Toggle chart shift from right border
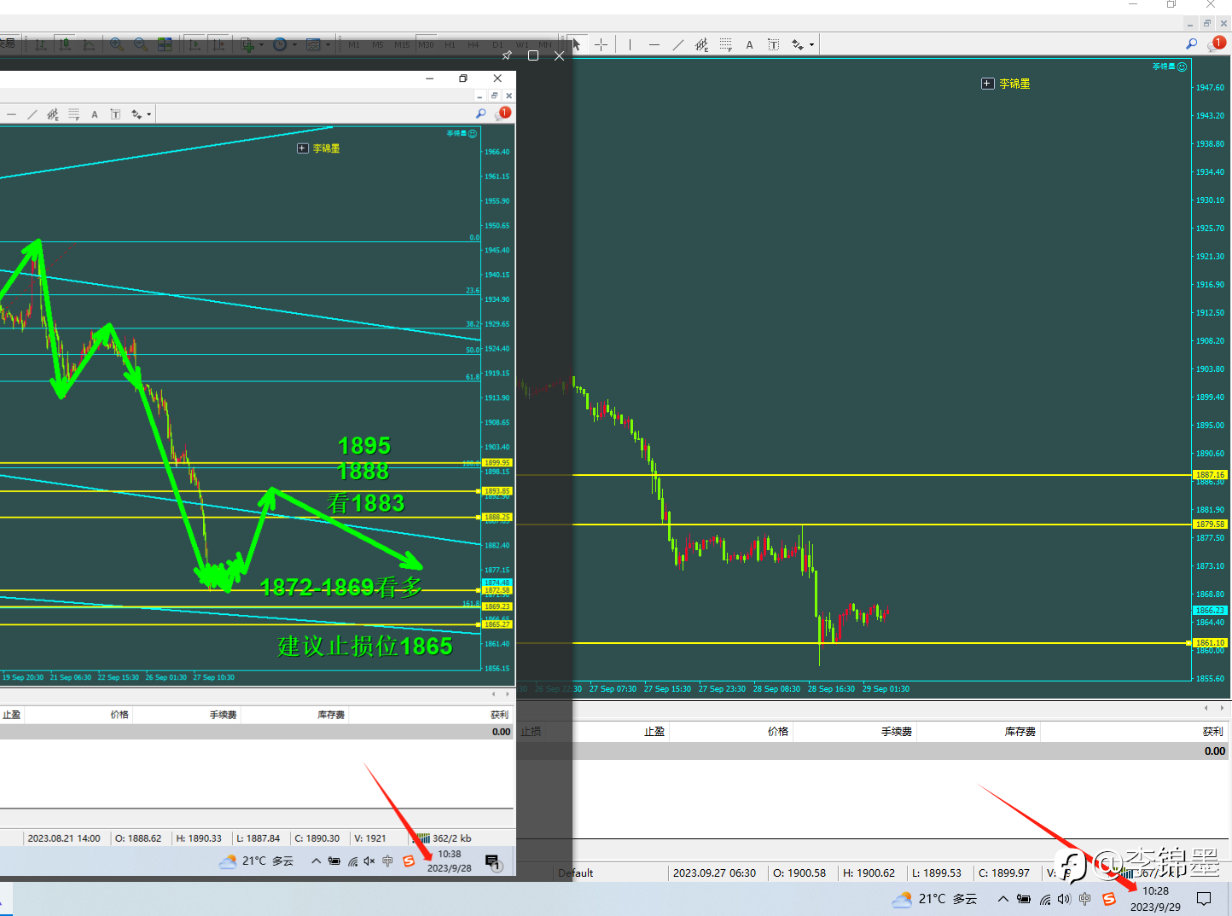The width and height of the screenshot is (1232, 916). click(218, 44)
